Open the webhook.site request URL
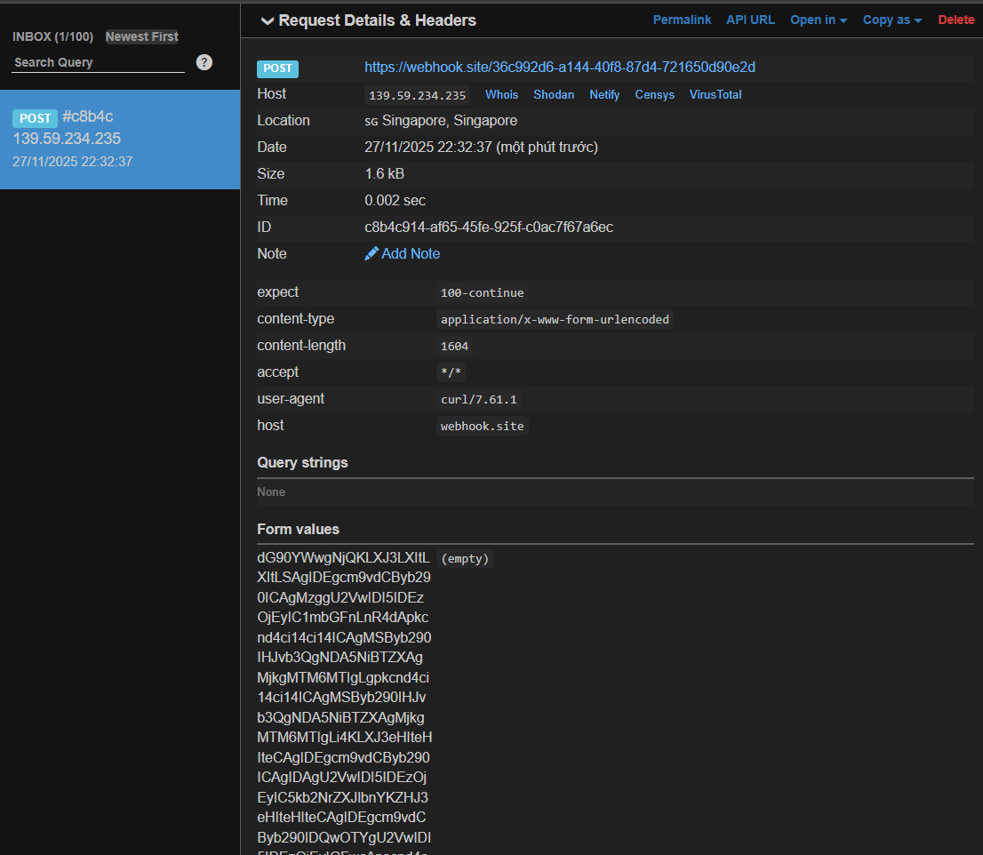 tap(560, 68)
